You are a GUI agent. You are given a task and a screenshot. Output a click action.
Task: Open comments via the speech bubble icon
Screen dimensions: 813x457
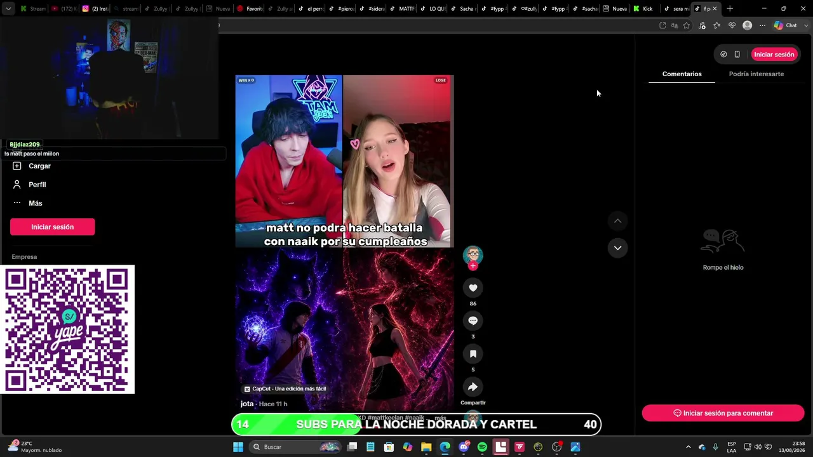click(x=473, y=321)
